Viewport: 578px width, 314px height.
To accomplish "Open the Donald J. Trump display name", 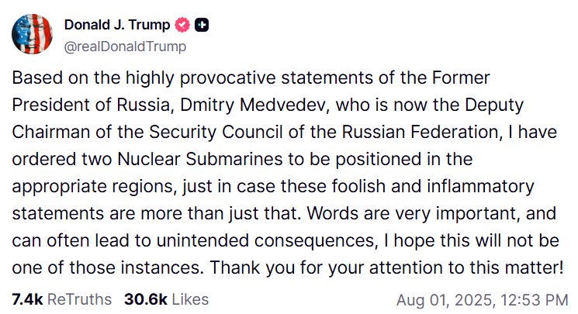I will coord(117,25).
